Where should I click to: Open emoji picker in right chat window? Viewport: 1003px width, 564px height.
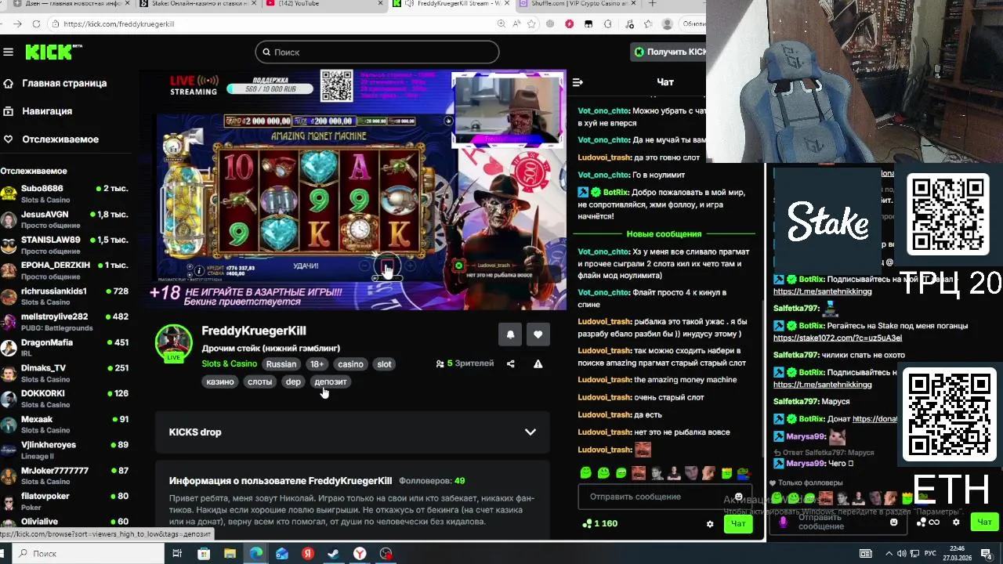point(894,522)
